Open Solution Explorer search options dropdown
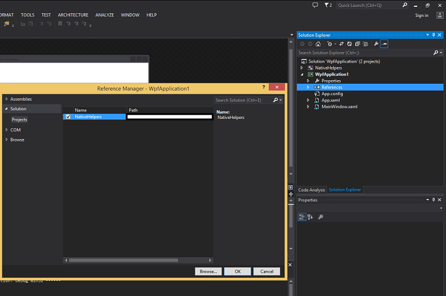446x296 pixels. (441, 53)
